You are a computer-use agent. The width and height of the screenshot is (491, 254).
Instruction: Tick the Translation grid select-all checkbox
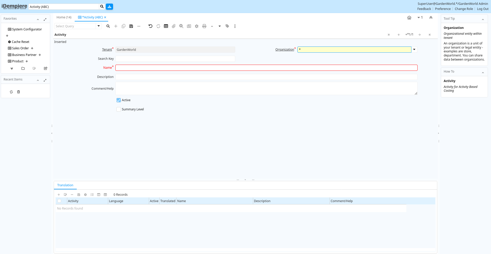59,201
